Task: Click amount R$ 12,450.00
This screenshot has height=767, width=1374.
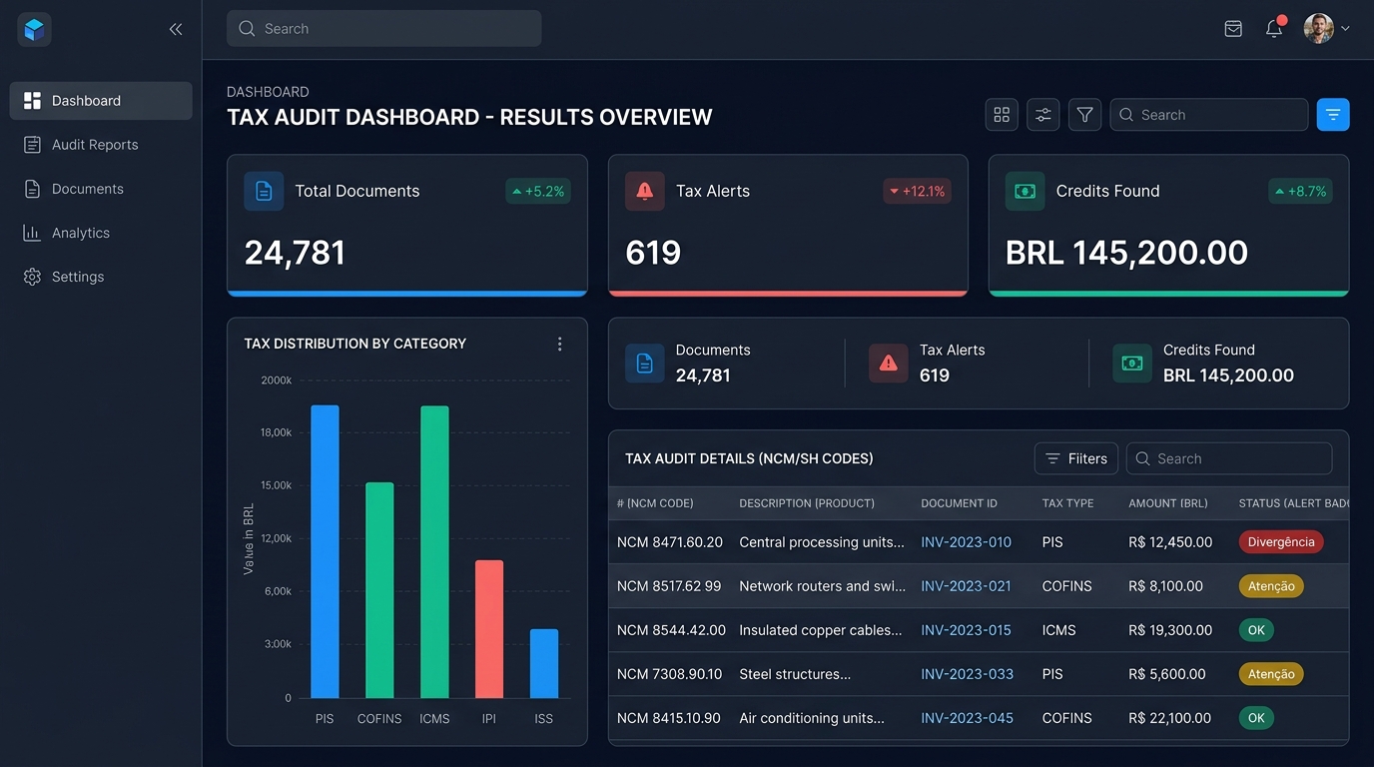Action: coord(1170,542)
